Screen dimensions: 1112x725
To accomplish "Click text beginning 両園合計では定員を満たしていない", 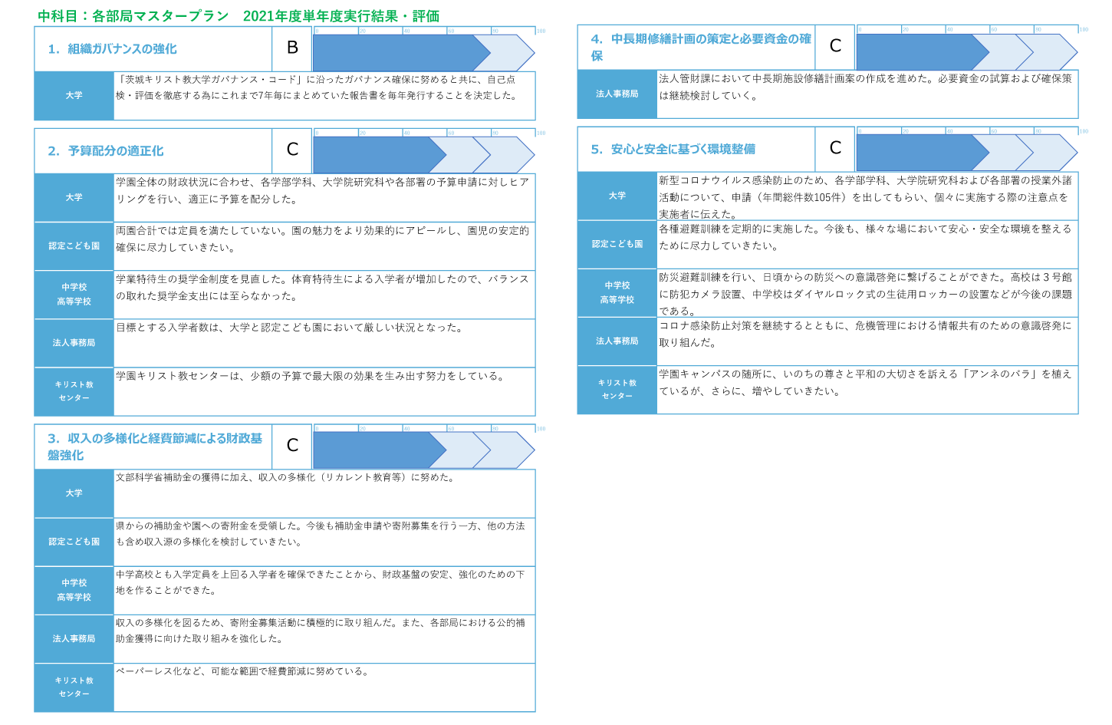I will pos(323,239).
